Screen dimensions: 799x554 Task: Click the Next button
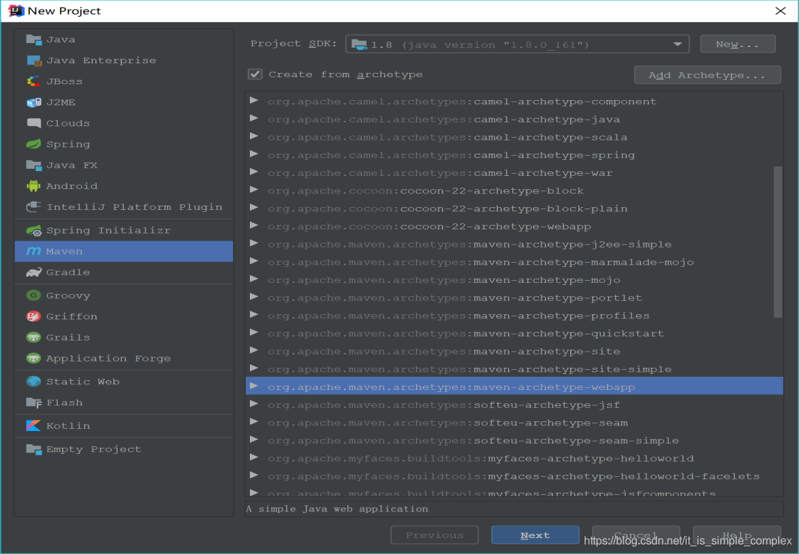point(535,535)
